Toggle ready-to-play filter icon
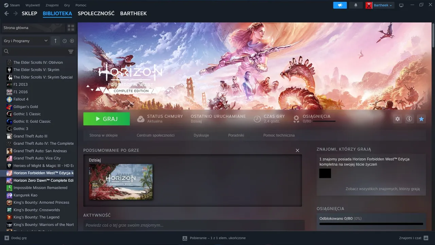The height and width of the screenshot is (245, 435). [72, 41]
